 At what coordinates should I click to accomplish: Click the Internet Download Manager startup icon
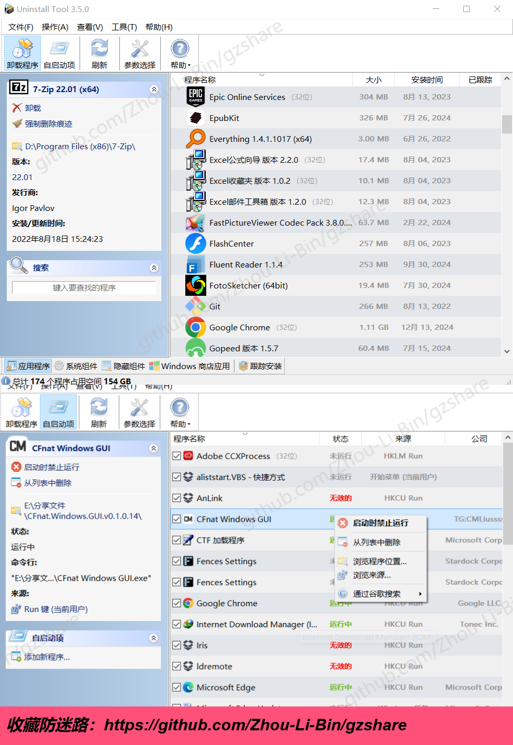(188, 624)
